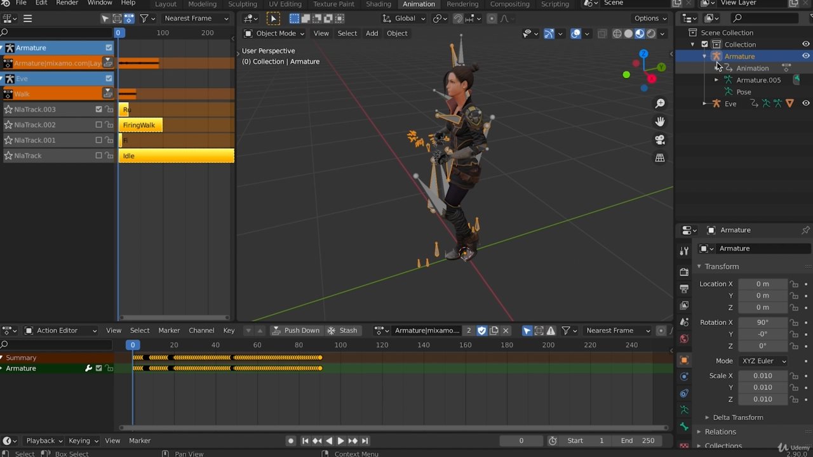Toggle the camera view icon
813x457 pixels.
pyautogui.click(x=660, y=140)
